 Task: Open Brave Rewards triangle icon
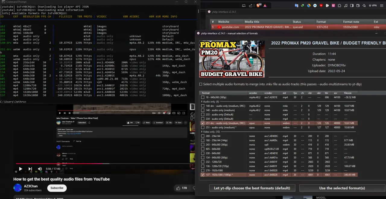(x=265, y=5)
